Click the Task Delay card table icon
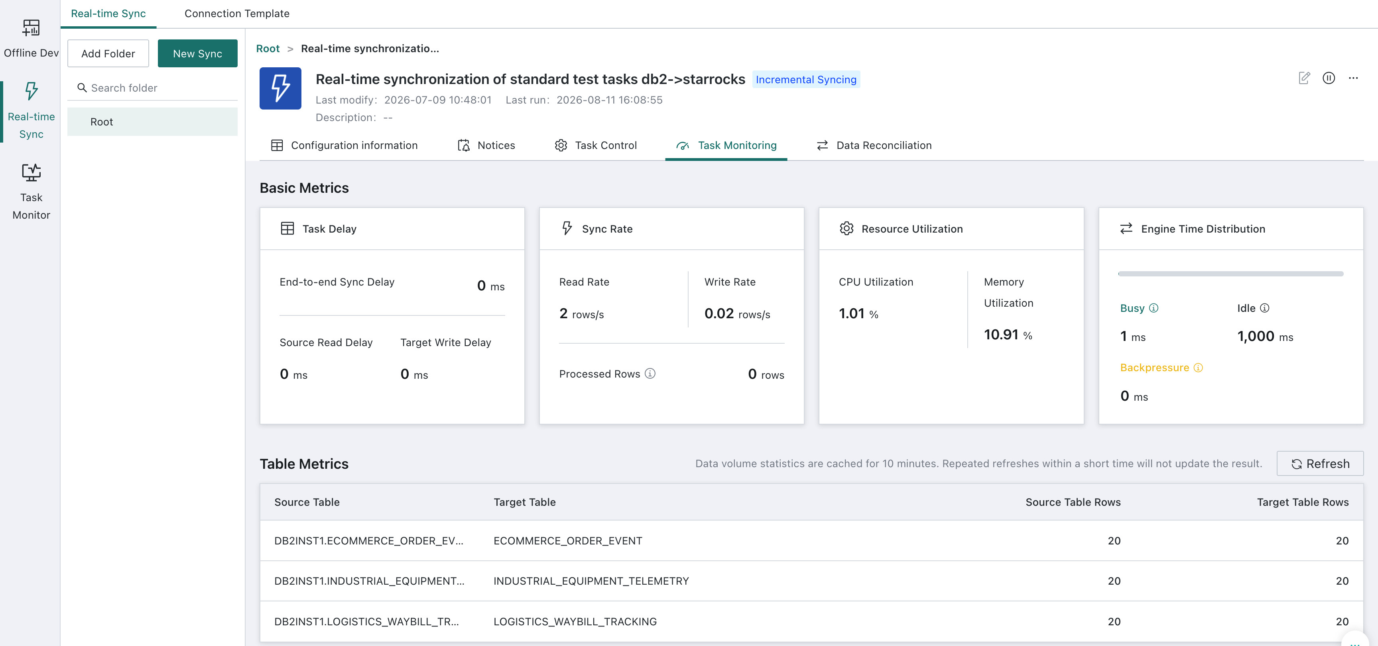1378x646 pixels. point(287,229)
